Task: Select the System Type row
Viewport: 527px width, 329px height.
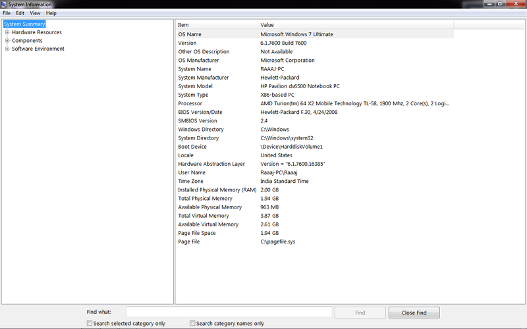Action: (315, 95)
